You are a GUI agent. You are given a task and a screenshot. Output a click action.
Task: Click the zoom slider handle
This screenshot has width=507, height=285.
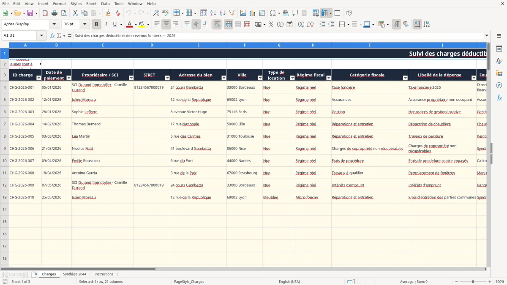pyautogui.click(x=473, y=282)
